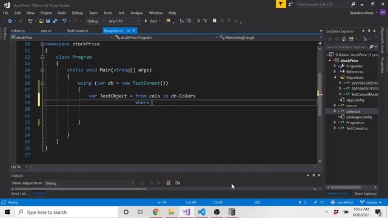Open Visual Studio Code from the taskbar

click(x=202, y=212)
